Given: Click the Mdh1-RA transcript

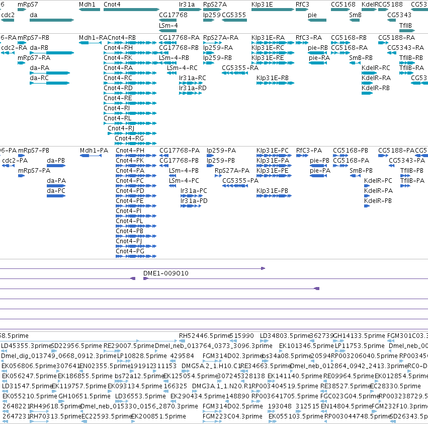Looking at the screenshot, I should click(94, 38).
